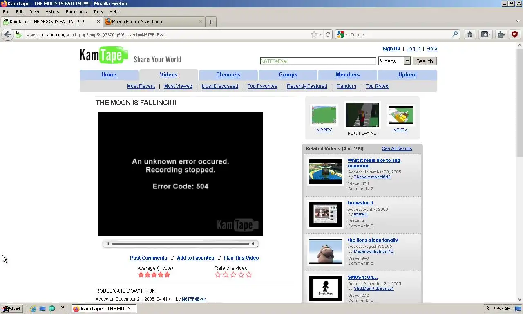Expand hidden system tray icons arrow
The image size is (523, 314).
point(487,309)
